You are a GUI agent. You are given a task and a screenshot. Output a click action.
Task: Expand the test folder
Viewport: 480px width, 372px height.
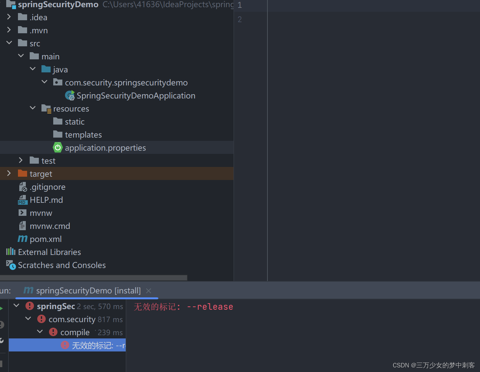tap(21, 160)
